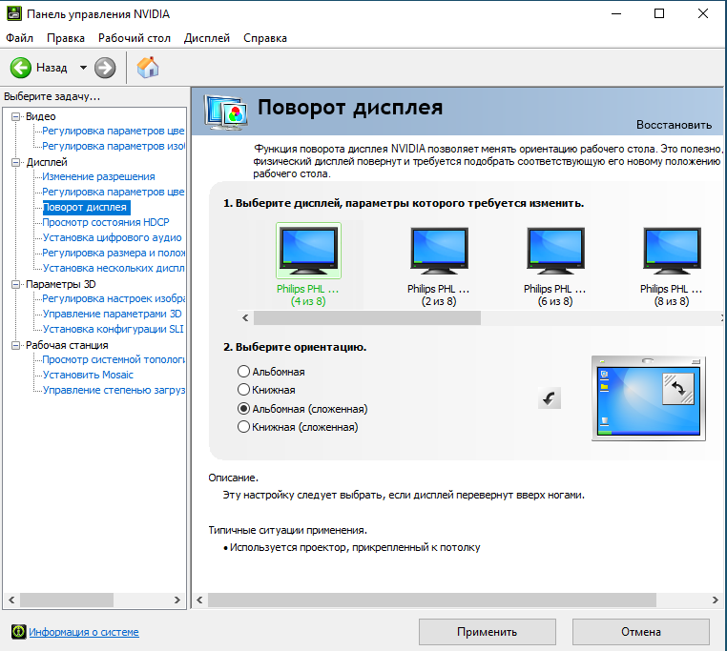Click the Отмена button
The width and height of the screenshot is (727, 651).
click(x=641, y=632)
